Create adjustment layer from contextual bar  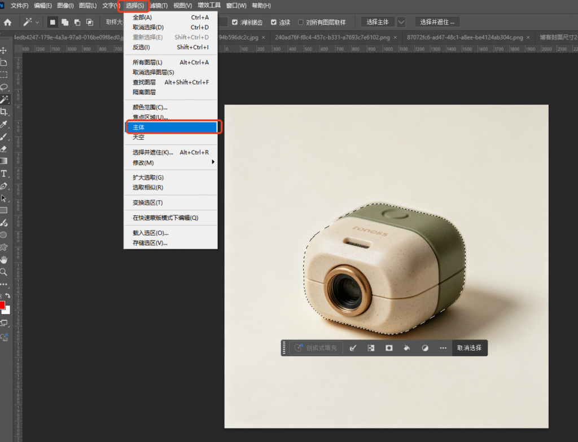coord(425,348)
